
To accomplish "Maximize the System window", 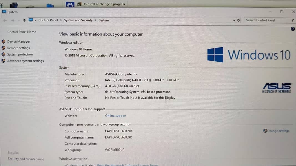I will tap(282, 12).
